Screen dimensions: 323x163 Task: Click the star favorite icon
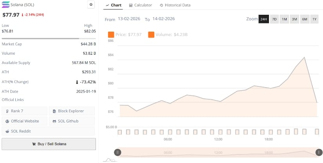click(x=91, y=5)
